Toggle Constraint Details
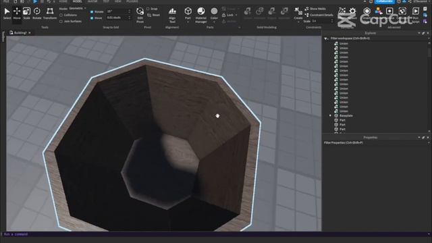 coord(319,15)
